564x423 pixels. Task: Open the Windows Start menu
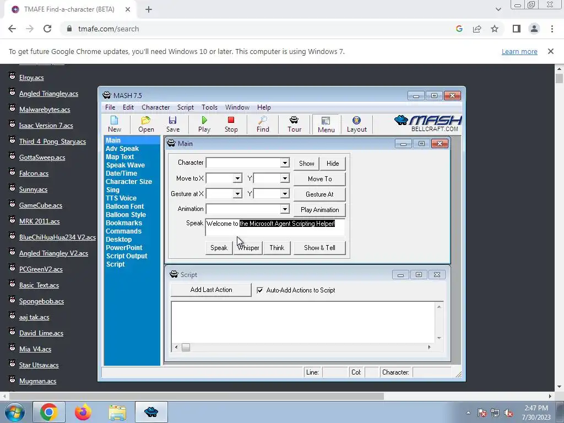(x=14, y=412)
